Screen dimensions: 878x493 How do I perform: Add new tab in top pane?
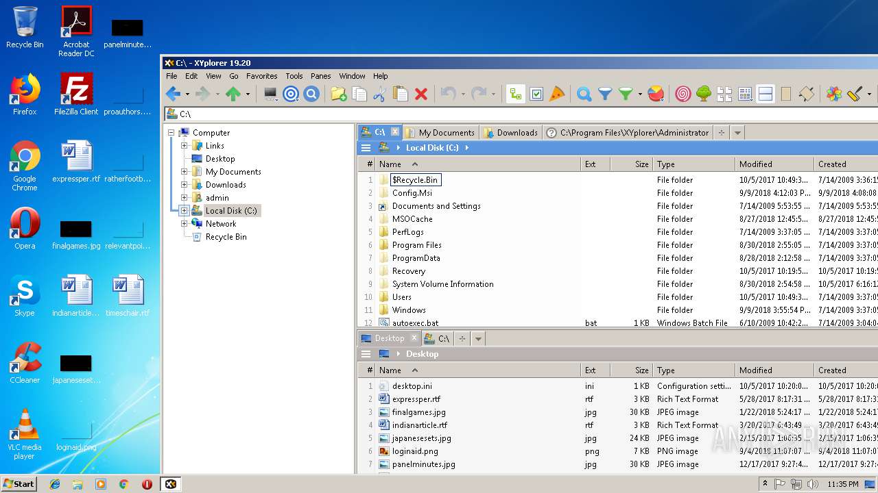tap(721, 133)
